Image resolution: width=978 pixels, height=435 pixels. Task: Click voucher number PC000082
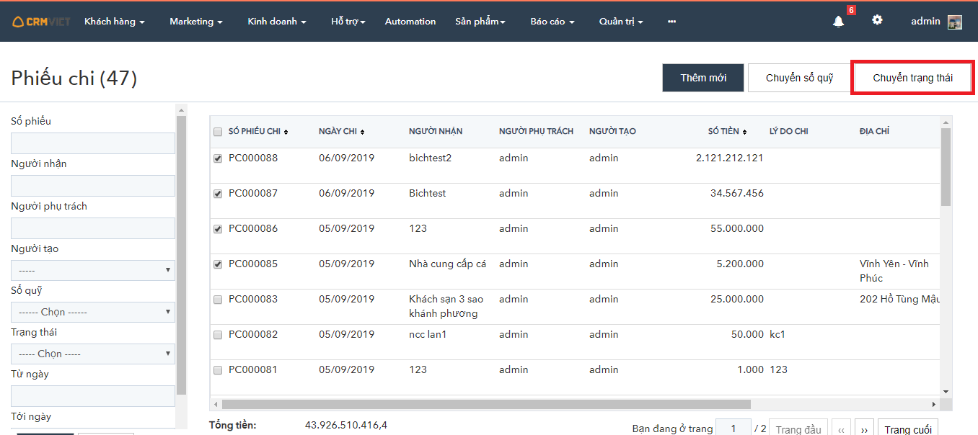click(253, 335)
